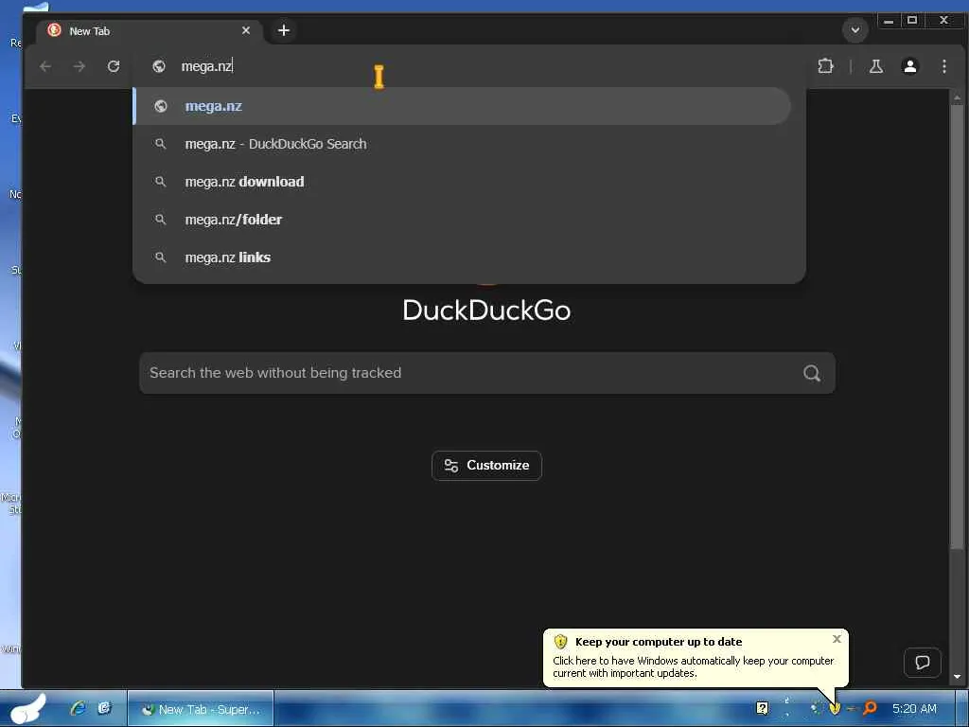The image size is (969, 727).
Task: Open the browser three-dot menu
Action: [943, 66]
